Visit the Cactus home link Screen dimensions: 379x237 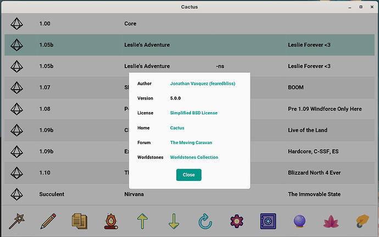click(177, 128)
